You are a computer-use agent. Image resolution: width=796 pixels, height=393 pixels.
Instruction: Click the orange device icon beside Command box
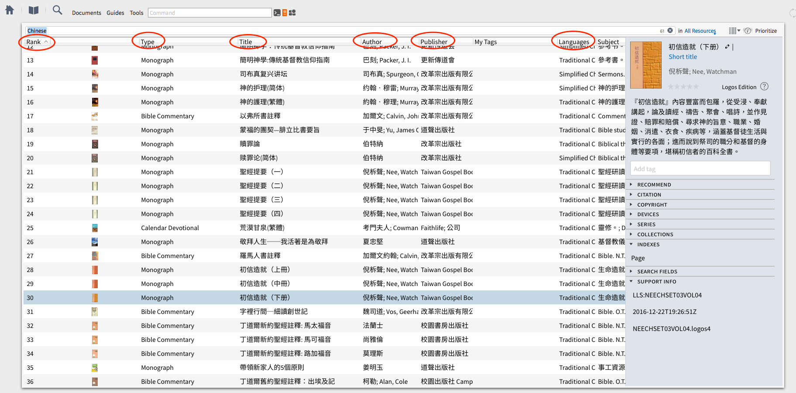[x=285, y=13]
